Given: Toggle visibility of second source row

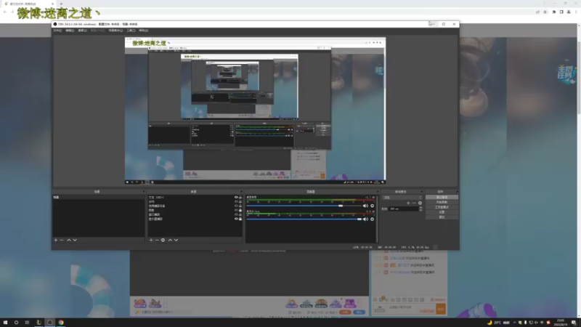Looking at the screenshot, I should [236, 202].
